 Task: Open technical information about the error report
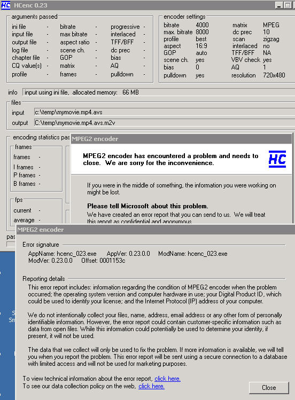167,379
